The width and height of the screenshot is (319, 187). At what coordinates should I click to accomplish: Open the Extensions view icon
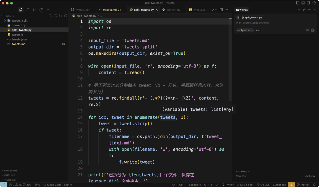41,9
